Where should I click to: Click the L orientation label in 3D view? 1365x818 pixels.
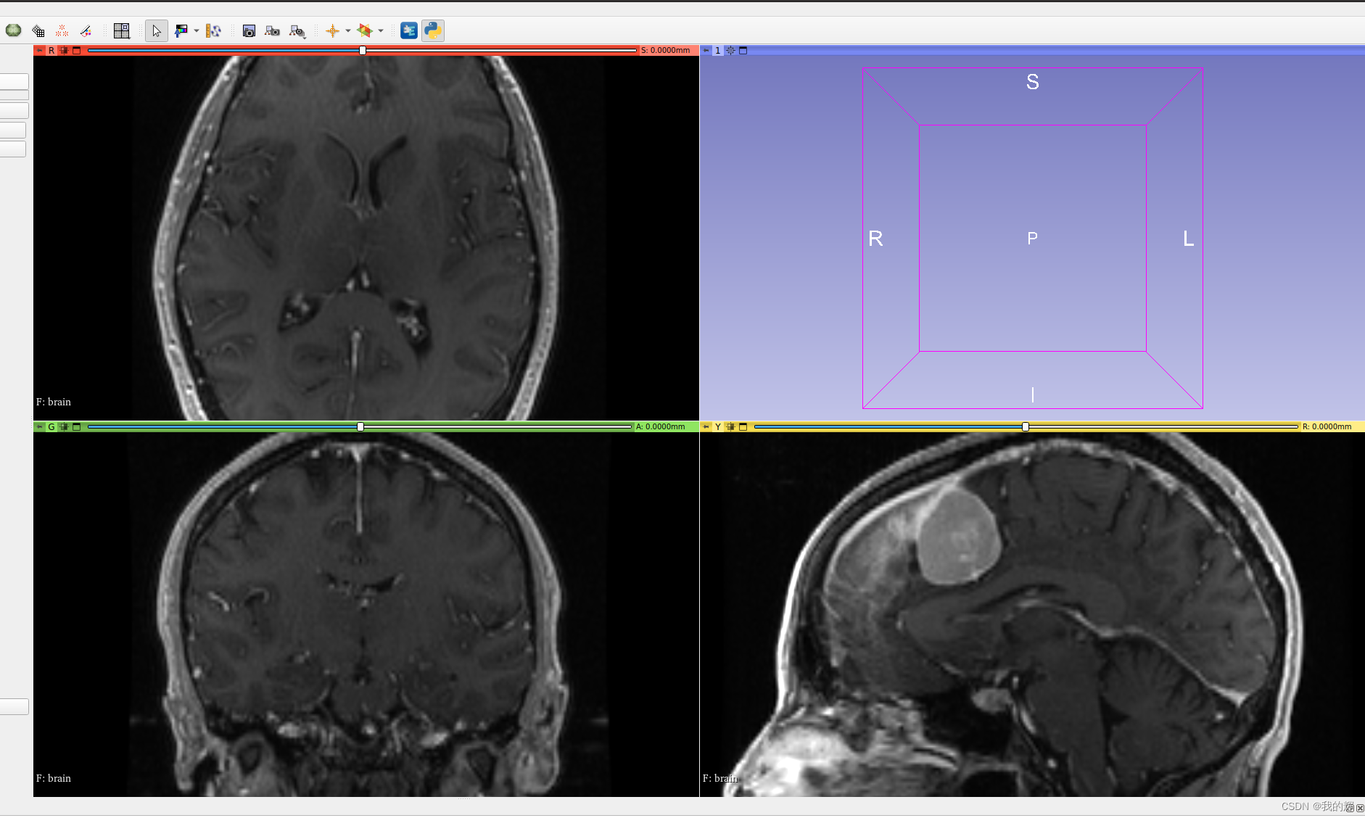click(1188, 239)
